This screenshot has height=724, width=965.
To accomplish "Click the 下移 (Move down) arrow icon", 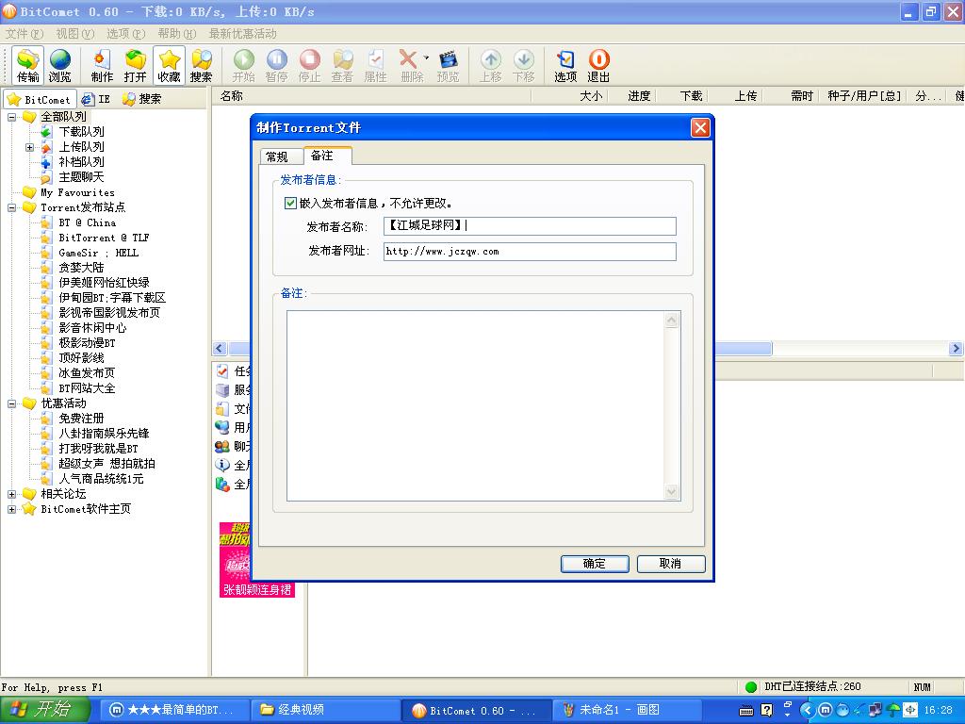I will pos(524,65).
